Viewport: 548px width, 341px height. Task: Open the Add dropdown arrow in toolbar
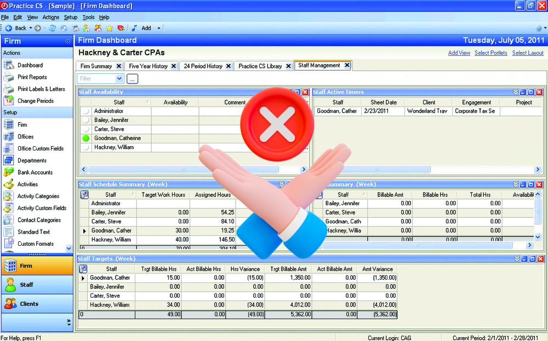(158, 28)
